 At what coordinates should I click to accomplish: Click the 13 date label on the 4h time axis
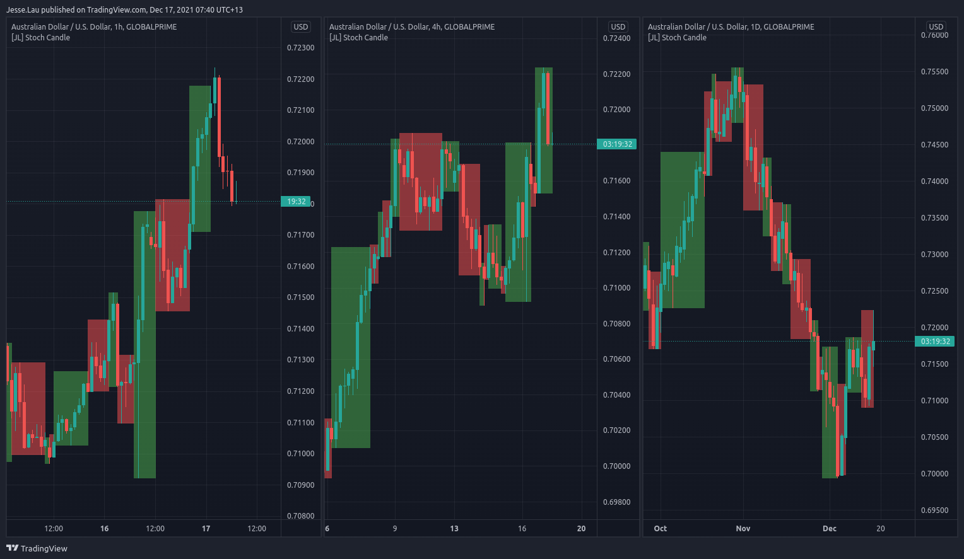pos(454,529)
